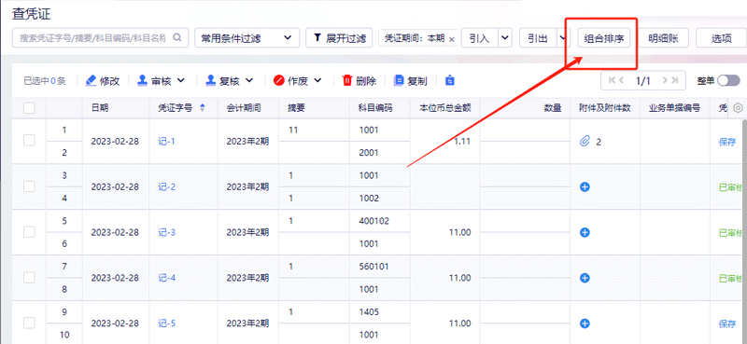This screenshot has width=747, height=344.
Task: Click the 业务单据编号 column header
Action: tap(674, 108)
